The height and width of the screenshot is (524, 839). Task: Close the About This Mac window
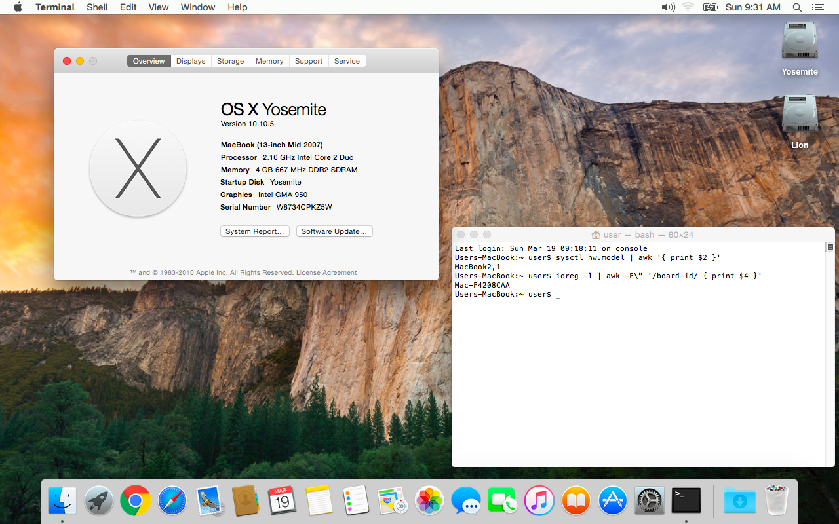pos(67,61)
